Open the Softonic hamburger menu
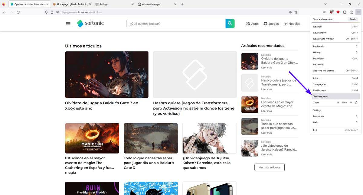Image resolution: width=363 pixels, height=195 pixels. point(68,24)
